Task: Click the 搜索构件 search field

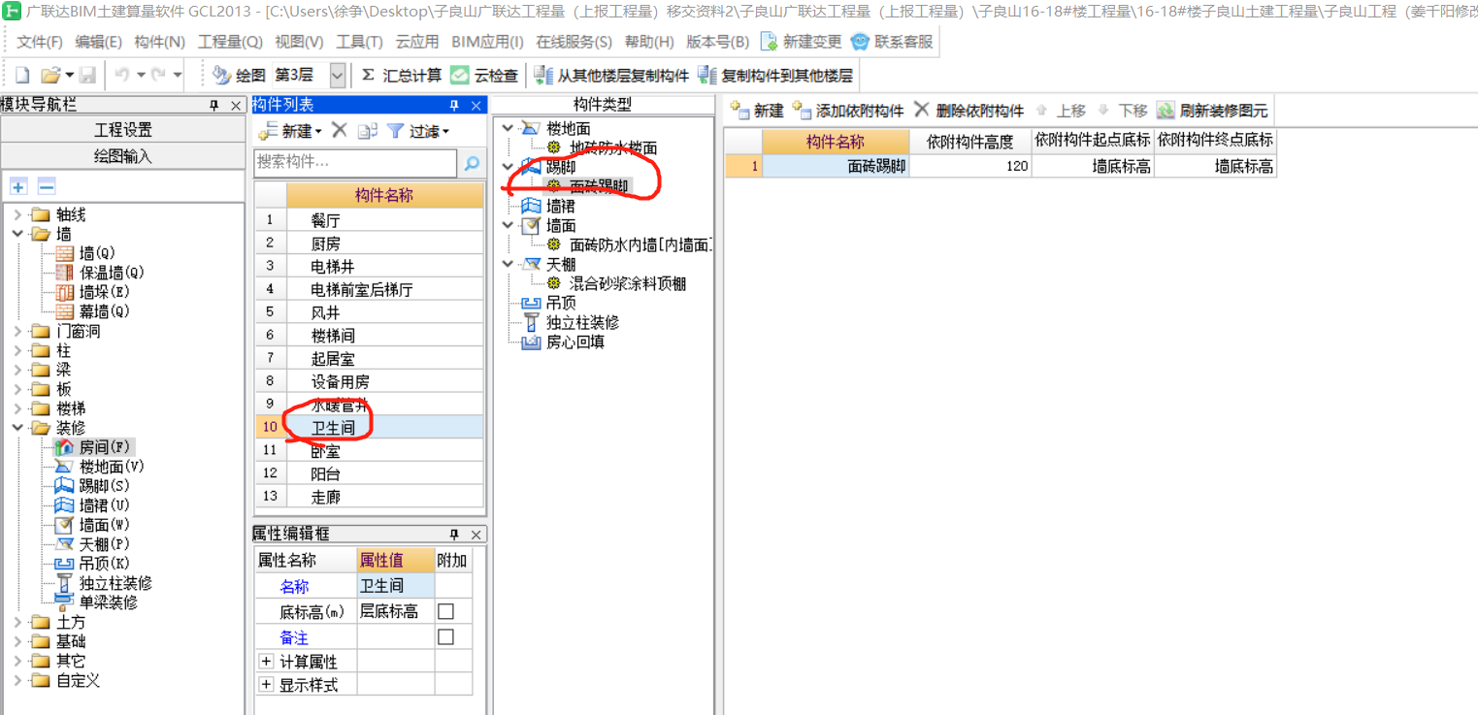Action: click(355, 162)
